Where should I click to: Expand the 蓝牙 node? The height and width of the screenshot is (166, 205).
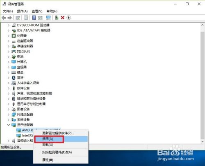coord(9,78)
